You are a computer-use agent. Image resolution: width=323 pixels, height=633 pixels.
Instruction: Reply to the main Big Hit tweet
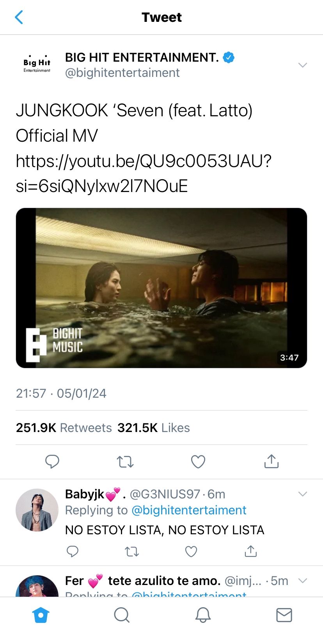point(52,461)
